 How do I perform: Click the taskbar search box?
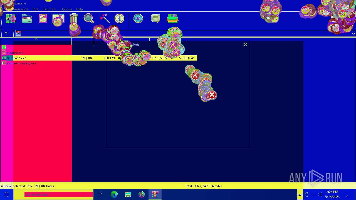click(53, 194)
